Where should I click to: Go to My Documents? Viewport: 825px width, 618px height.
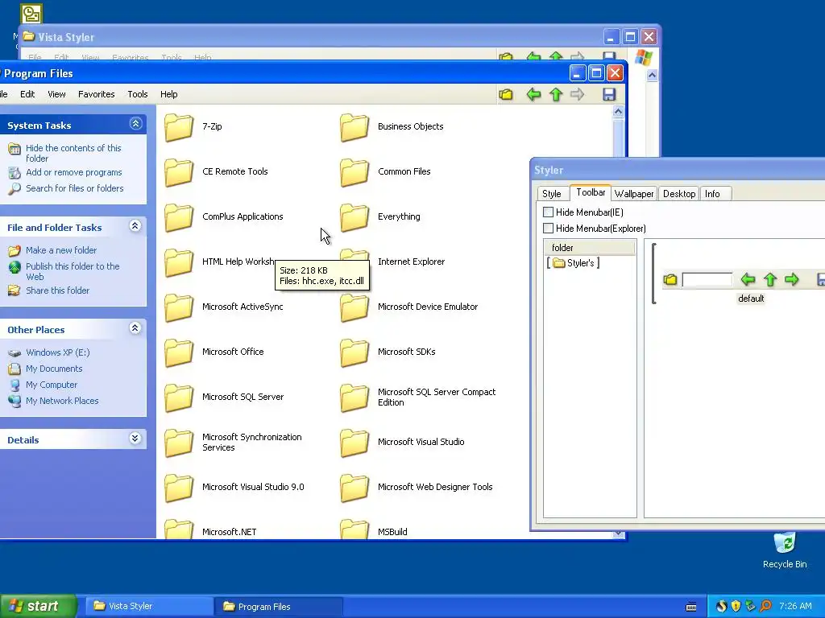(x=54, y=369)
